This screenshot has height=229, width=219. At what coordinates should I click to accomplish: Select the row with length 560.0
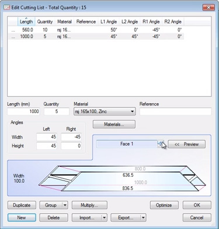(96, 30)
